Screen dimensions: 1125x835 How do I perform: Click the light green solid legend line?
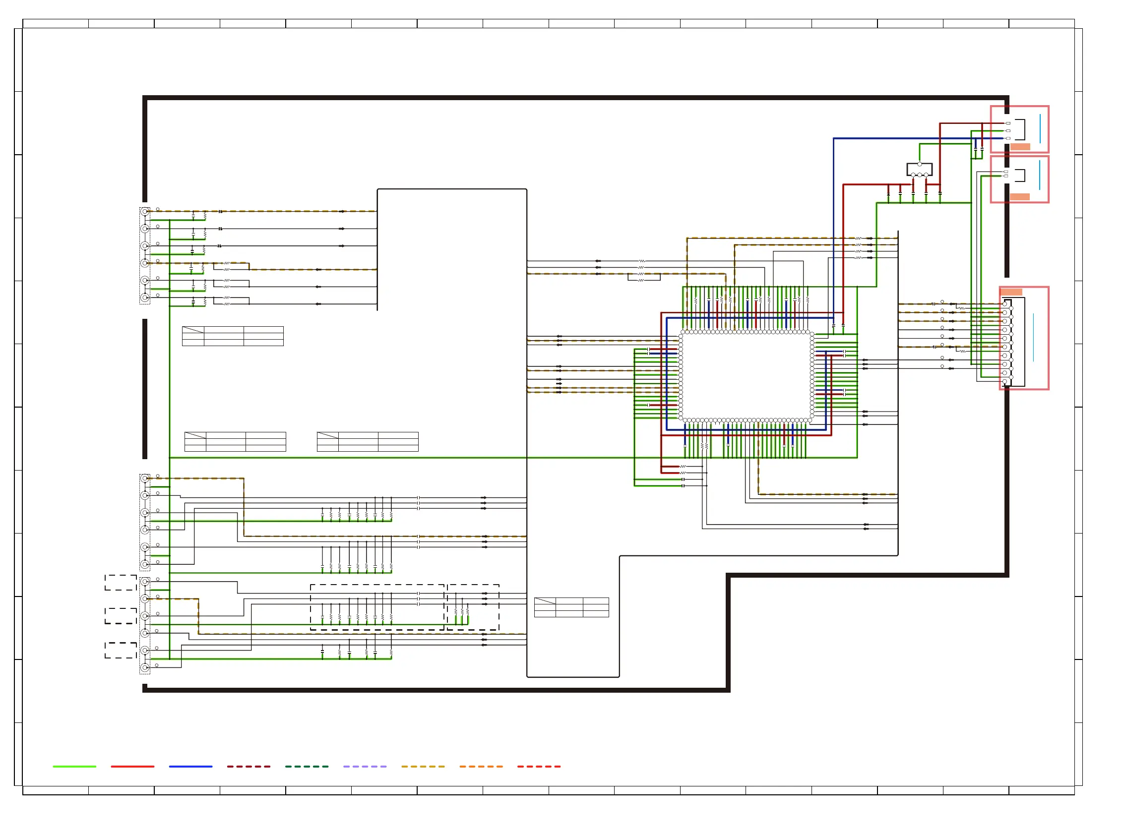(x=74, y=767)
